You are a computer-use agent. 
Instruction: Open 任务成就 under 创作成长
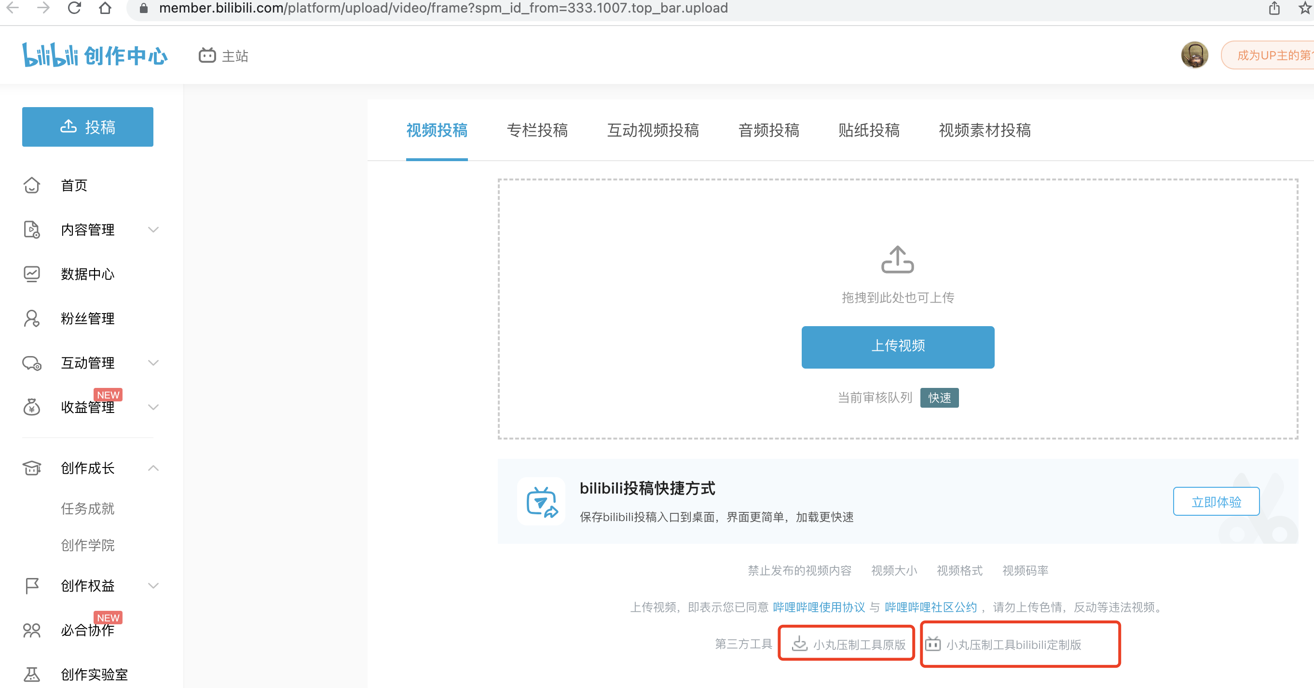[87, 508]
